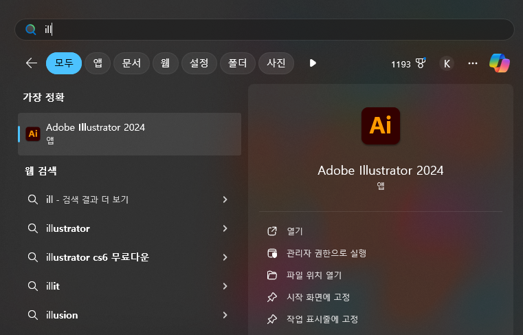Click the admin shield icon
Screen dimensions: 523x335
[272, 253]
